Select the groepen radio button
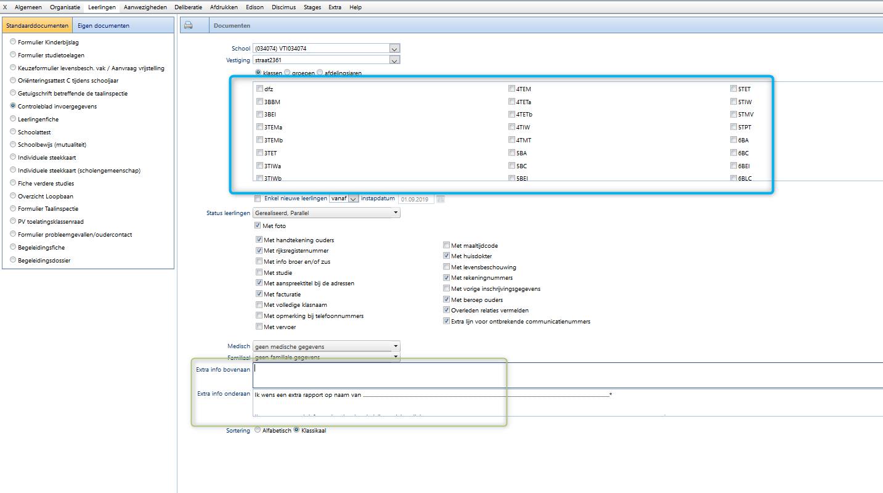Image resolution: width=883 pixels, height=493 pixels. [x=287, y=73]
